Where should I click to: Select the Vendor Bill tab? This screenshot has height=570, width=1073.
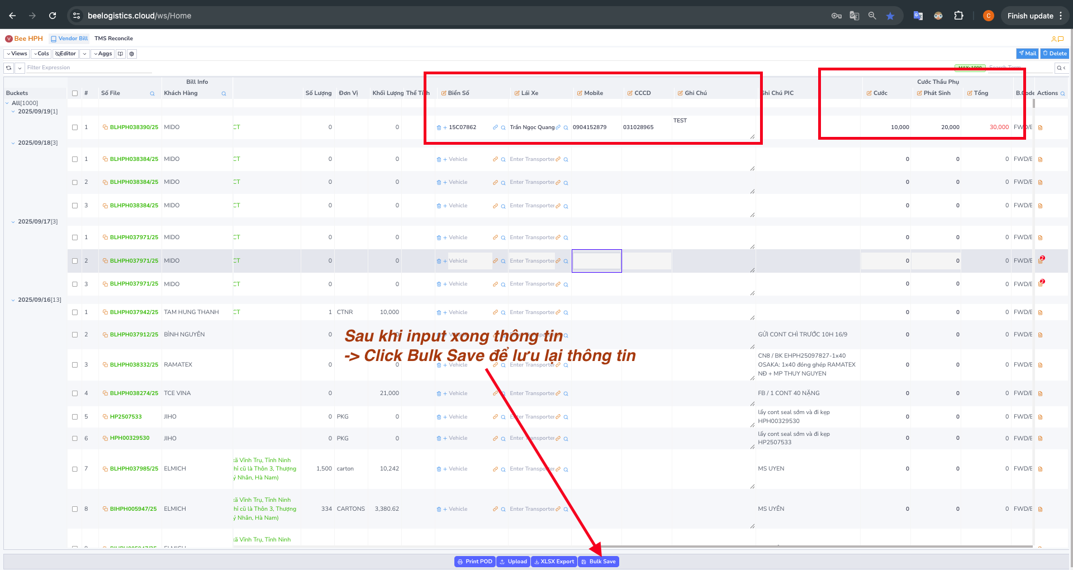(69, 39)
